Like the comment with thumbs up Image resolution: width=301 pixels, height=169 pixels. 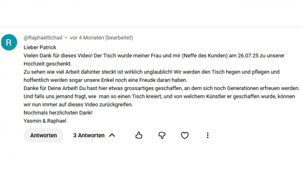tap(139, 135)
